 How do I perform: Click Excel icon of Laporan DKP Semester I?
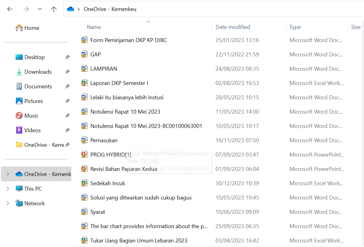[84, 83]
